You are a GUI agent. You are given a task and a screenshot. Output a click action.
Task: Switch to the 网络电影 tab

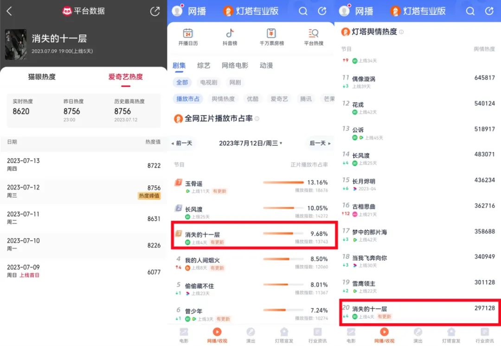235,66
